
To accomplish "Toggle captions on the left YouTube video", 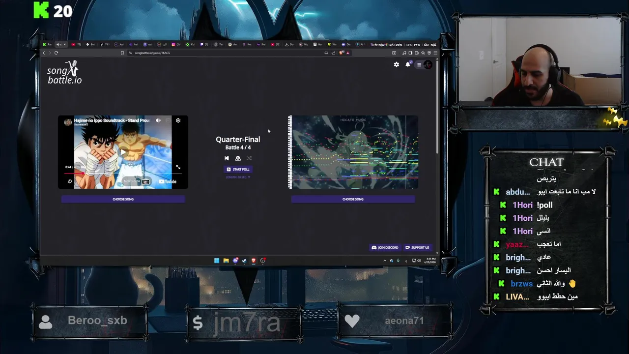I will (168, 120).
